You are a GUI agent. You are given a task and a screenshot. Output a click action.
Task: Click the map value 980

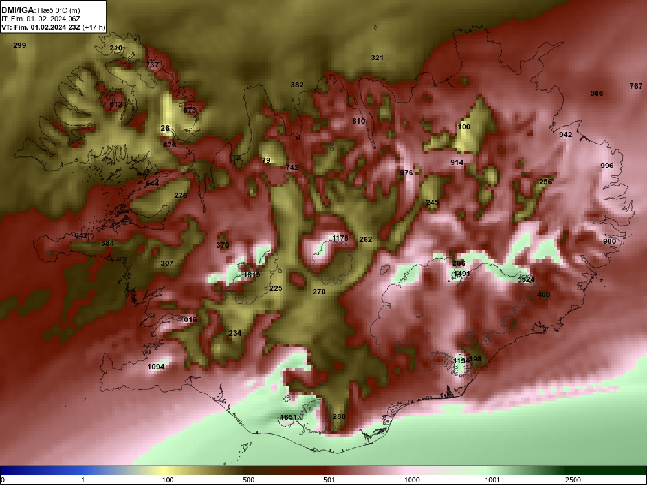609,242
